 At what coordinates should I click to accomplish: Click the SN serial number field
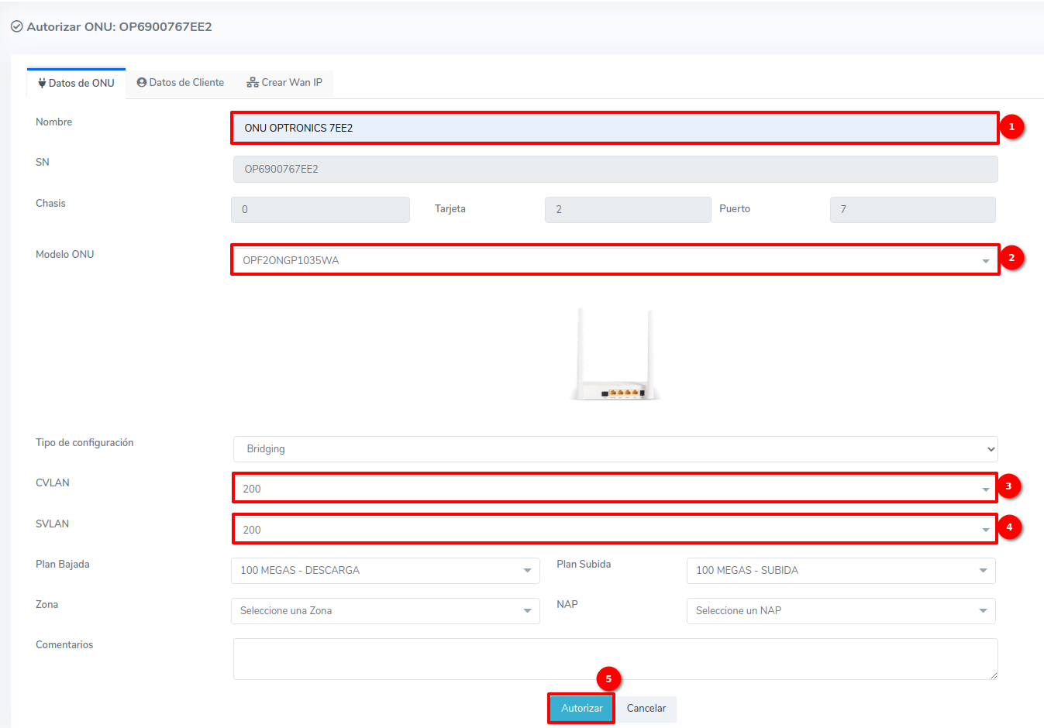[x=615, y=169]
